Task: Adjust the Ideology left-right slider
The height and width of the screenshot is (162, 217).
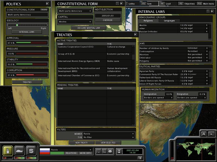Action: 17,25
